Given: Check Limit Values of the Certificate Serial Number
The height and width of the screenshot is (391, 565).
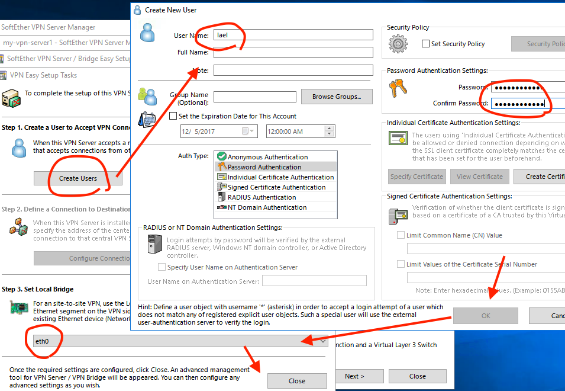Looking at the screenshot, I should click(x=401, y=264).
